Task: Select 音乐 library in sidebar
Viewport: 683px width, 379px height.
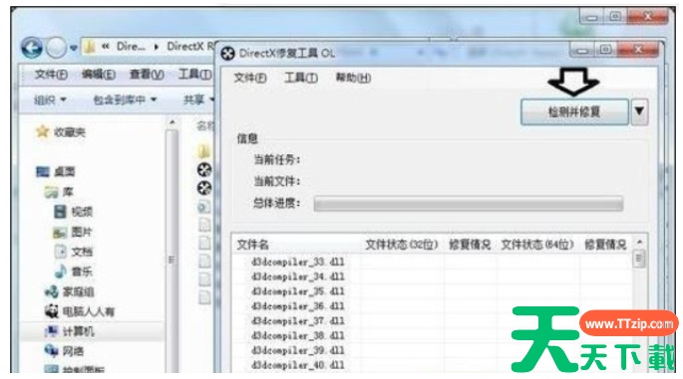Action: pyautogui.click(x=73, y=272)
